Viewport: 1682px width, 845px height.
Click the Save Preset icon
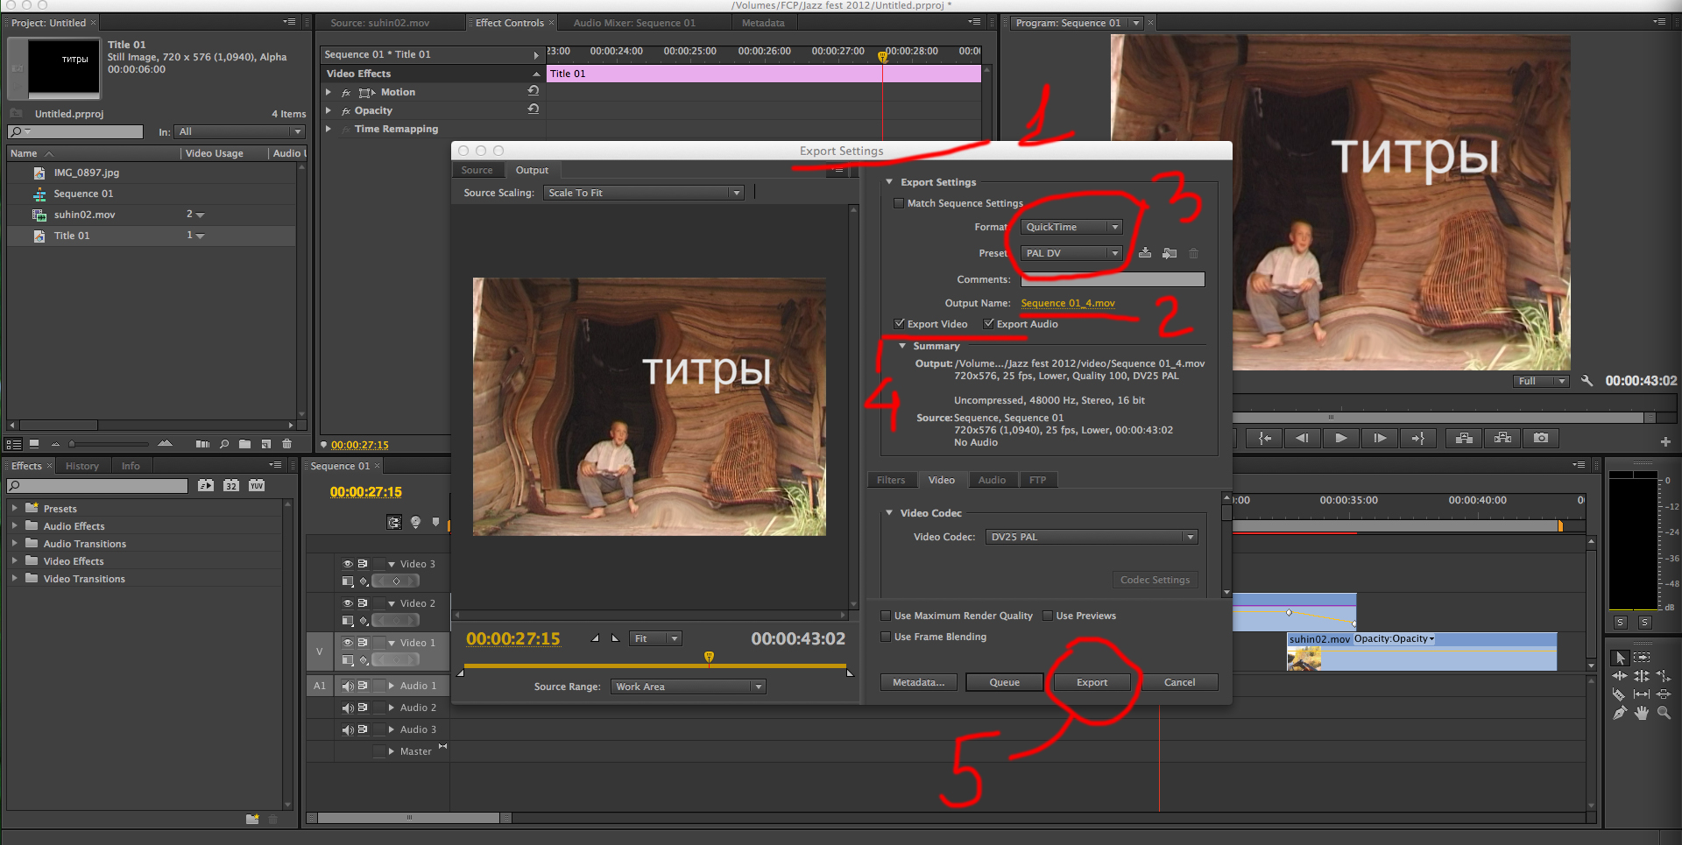point(1145,253)
